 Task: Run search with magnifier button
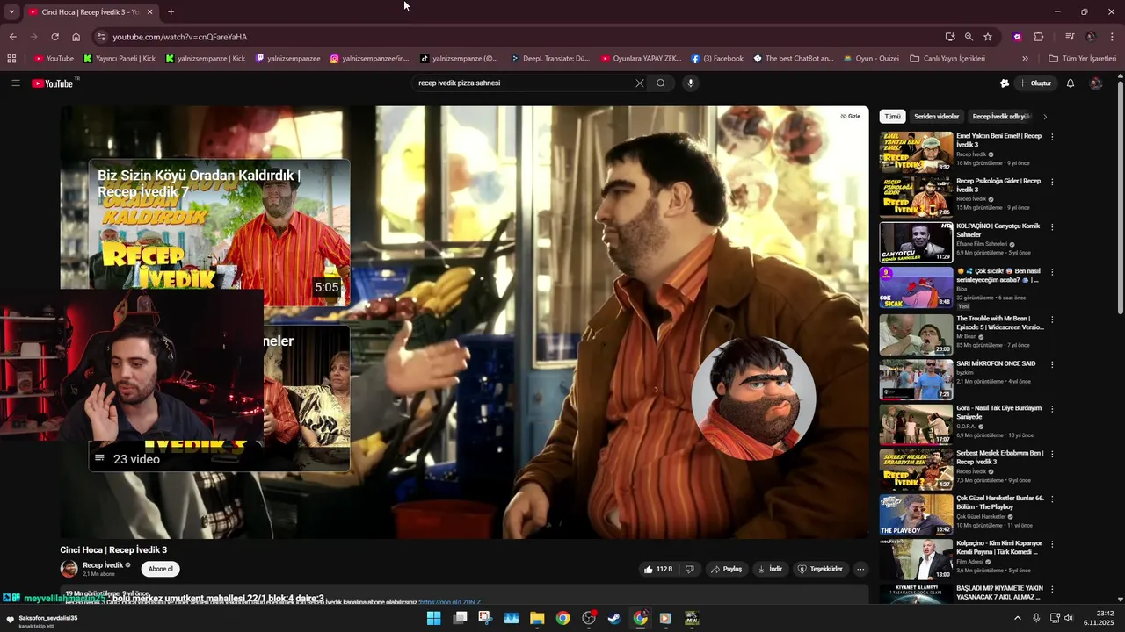(661, 83)
